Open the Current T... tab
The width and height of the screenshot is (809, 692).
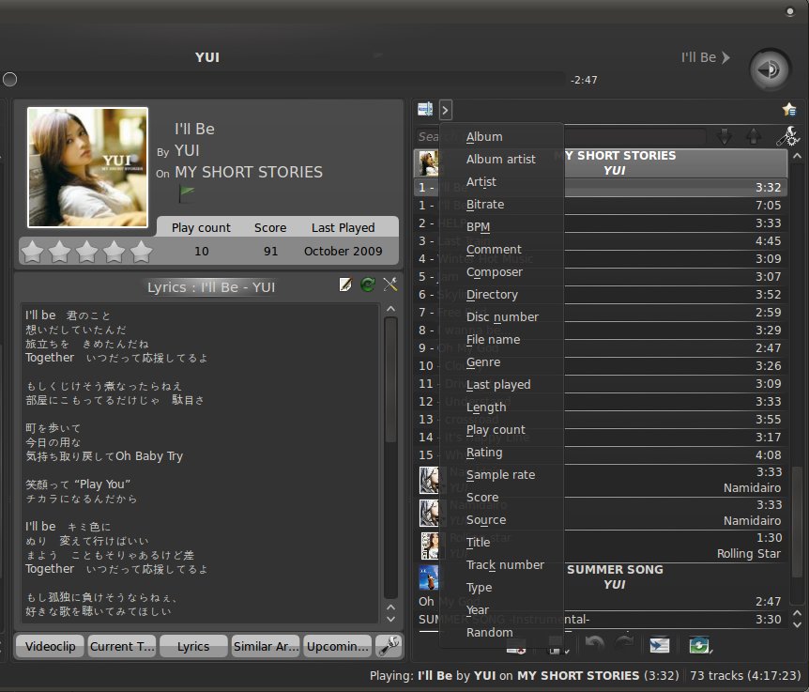[x=122, y=646]
